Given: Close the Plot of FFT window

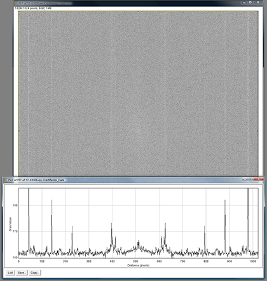Looking at the screenshot, I should 259,179.
